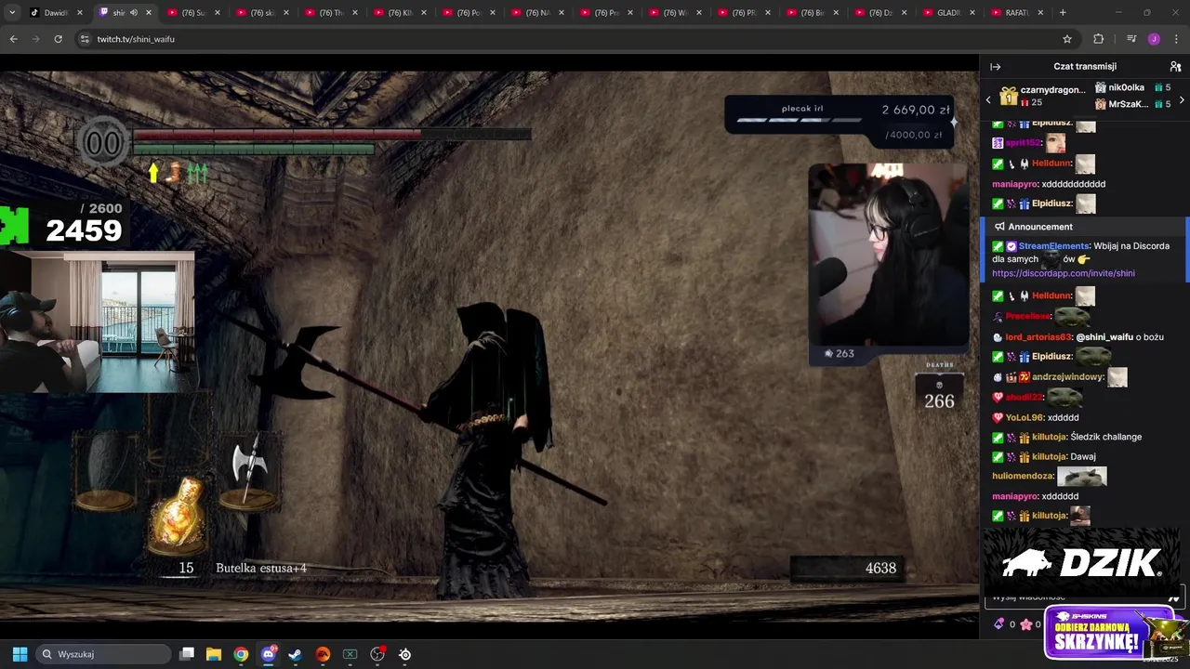Click the YoLoL96 username in chat
The image size is (1190, 669).
[x=1025, y=418]
